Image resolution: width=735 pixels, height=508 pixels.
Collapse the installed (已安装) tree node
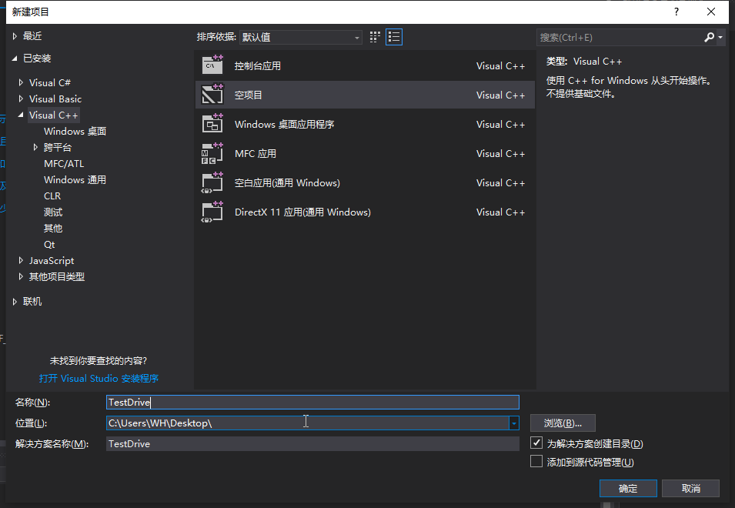pos(15,58)
